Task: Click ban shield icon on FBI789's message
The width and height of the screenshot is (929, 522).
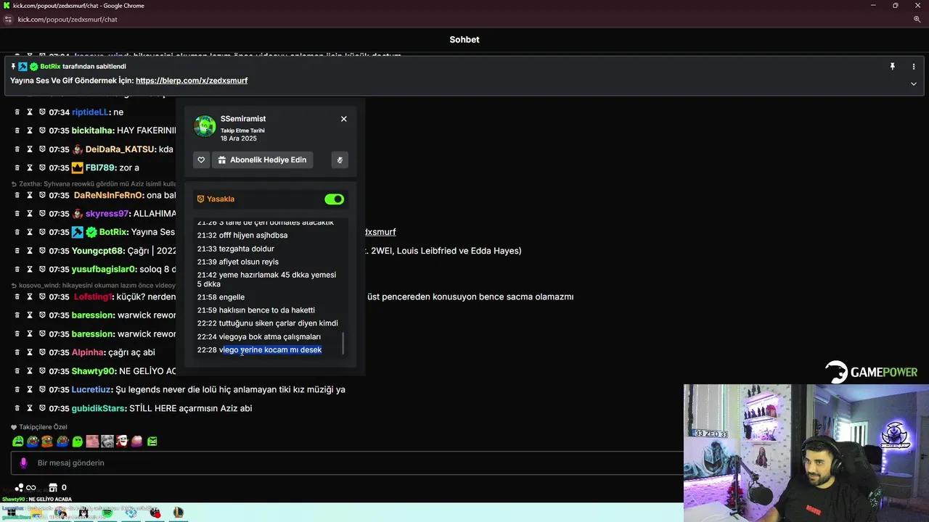Action: click(x=42, y=167)
